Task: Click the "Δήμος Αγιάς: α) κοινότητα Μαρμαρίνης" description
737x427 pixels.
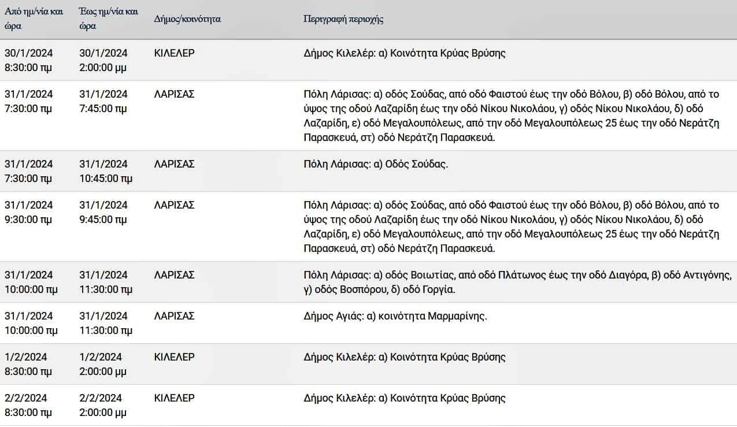Action: 395,316
